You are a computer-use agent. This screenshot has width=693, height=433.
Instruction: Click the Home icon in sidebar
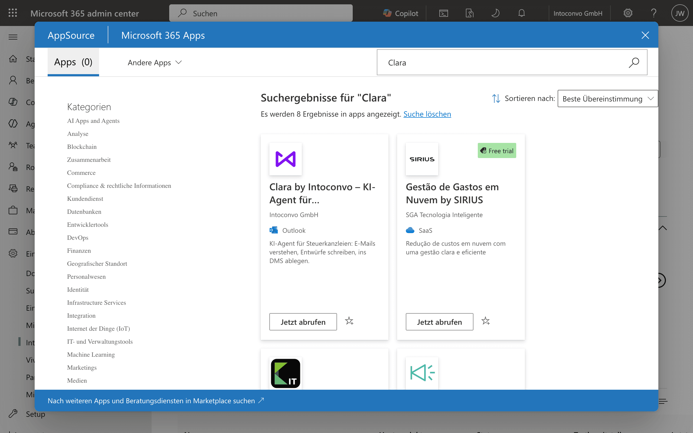13,59
